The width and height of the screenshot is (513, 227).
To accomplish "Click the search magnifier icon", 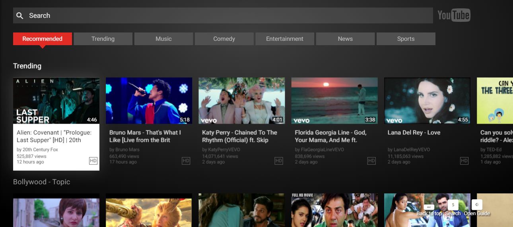I will click(x=19, y=15).
